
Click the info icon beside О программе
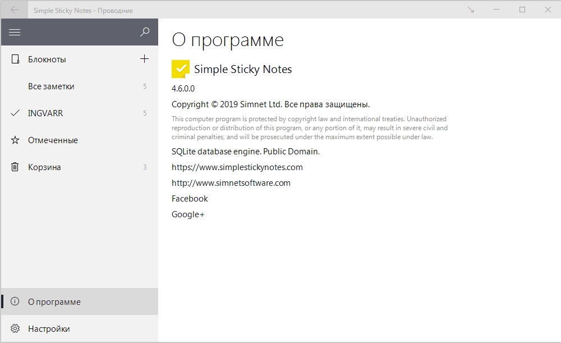click(x=15, y=301)
